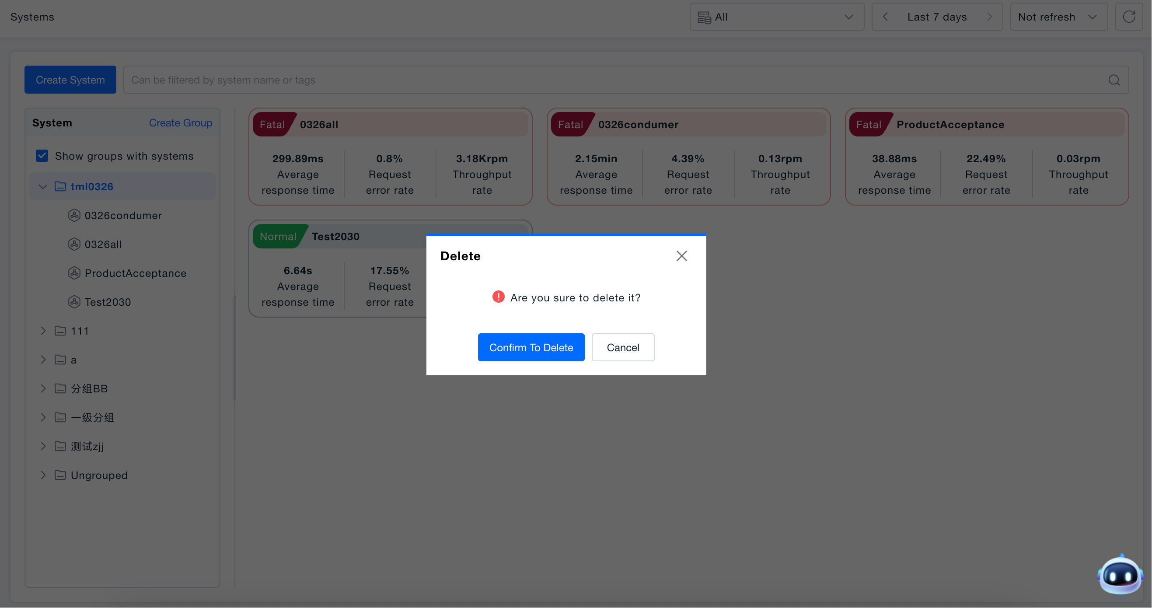This screenshot has width=1152, height=608.
Task: Expand the 111 group
Action: coord(43,331)
